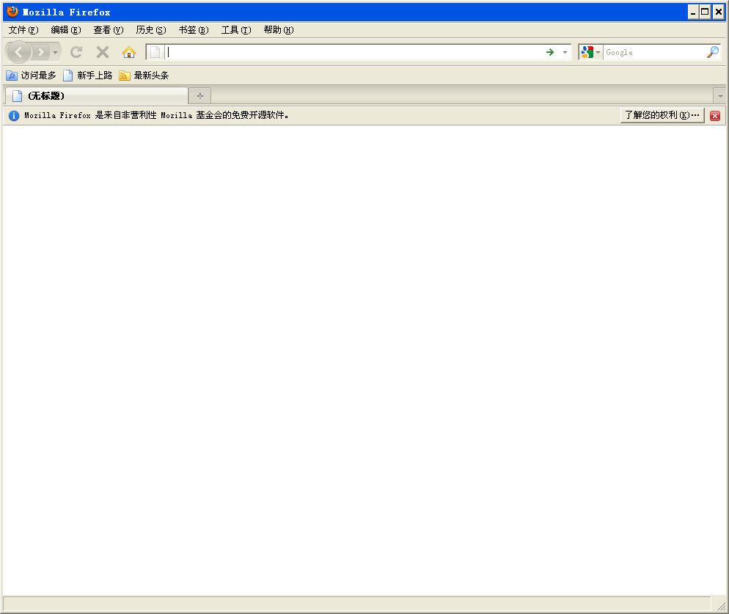Open the 访问最多 bookmarks folder

click(31, 76)
